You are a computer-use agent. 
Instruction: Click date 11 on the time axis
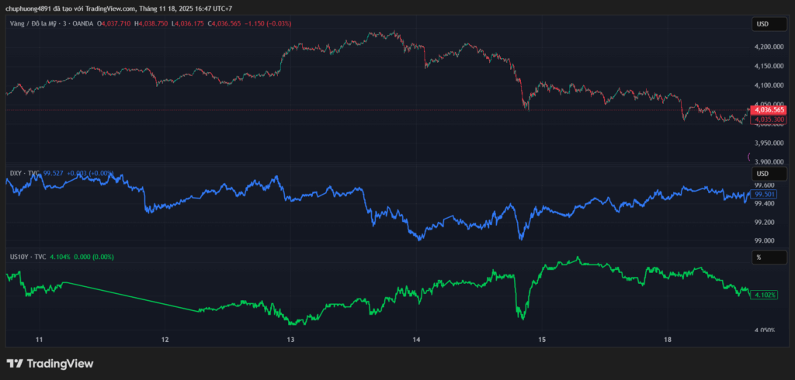coord(39,340)
